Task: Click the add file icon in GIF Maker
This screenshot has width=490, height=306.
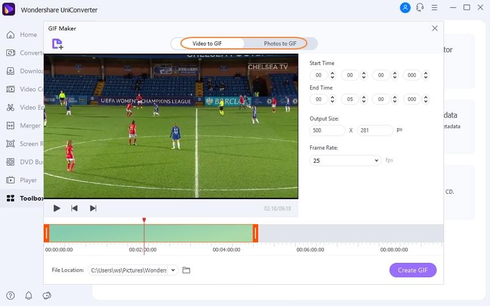Action: [58, 44]
